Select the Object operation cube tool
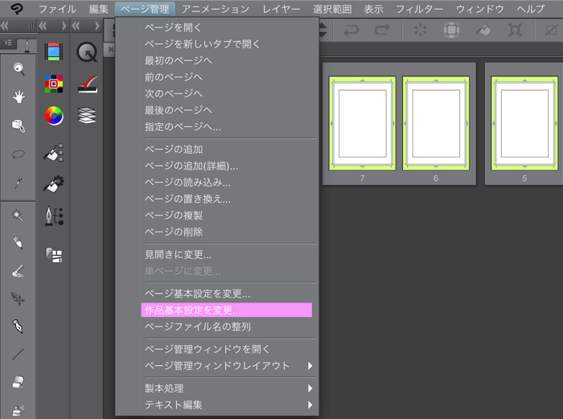This screenshot has width=563, height=419. (x=18, y=125)
